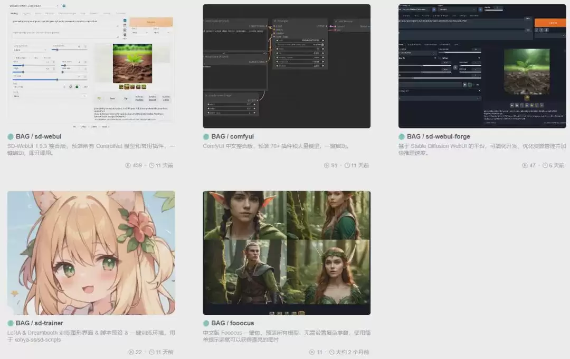The width and height of the screenshot is (570, 359).
Task: Select the comfyui node graph preview thumbnail
Action: tap(287, 66)
